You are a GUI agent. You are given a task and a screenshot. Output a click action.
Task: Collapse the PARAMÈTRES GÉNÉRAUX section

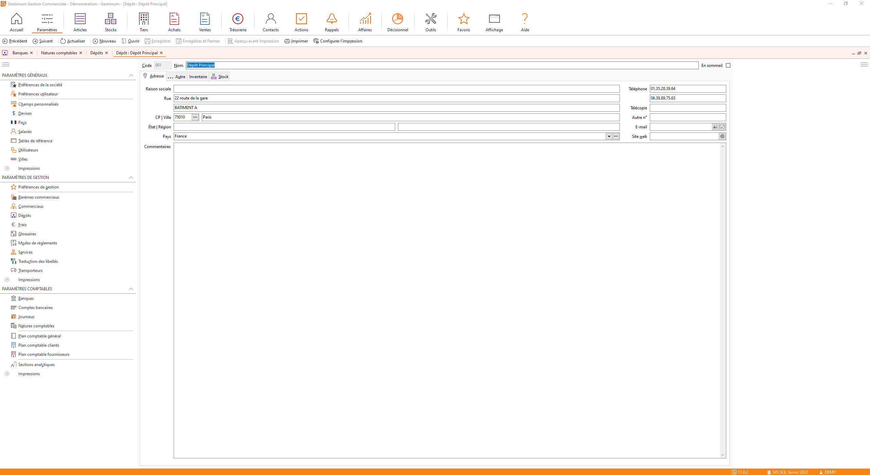[x=131, y=75]
